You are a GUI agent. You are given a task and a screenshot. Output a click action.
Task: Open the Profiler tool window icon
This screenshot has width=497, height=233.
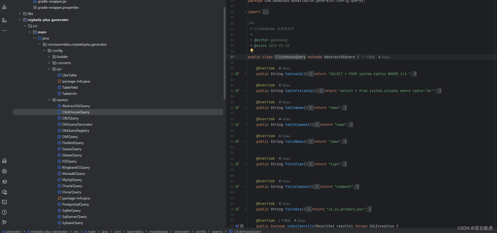point(4,192)
